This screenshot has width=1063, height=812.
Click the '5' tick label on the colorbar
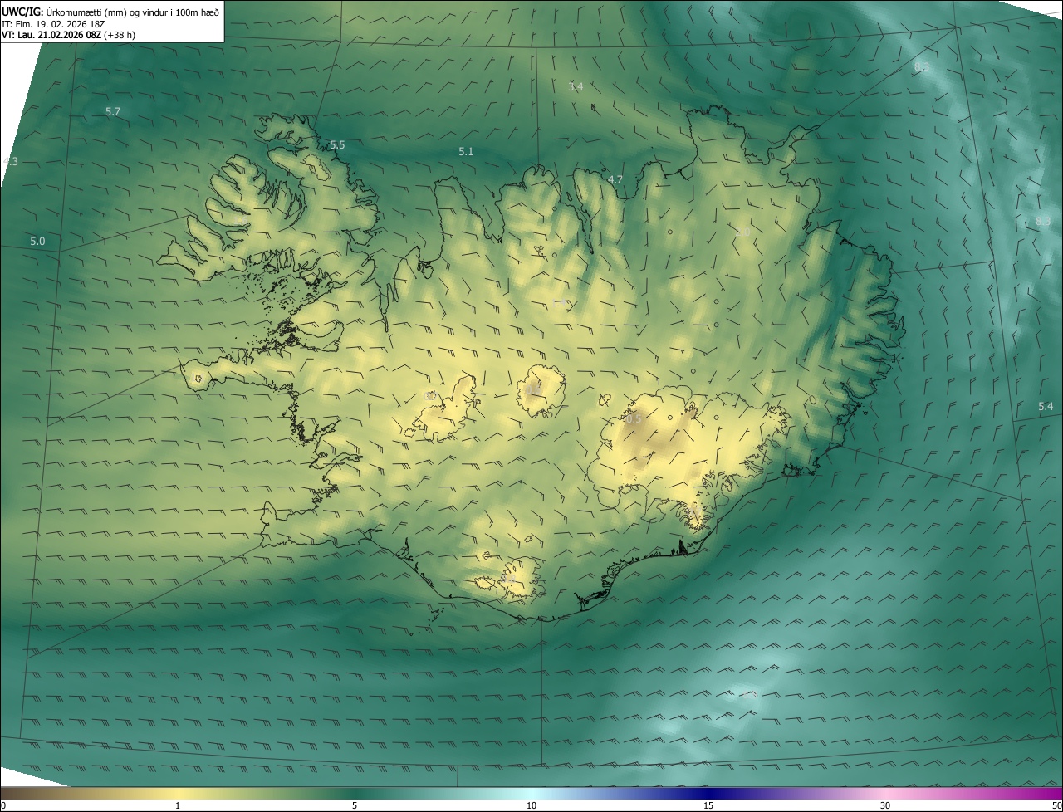pos(355,805)
